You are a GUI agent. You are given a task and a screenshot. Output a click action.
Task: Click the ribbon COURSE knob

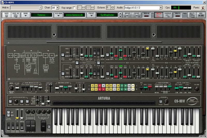click(166, 101)
